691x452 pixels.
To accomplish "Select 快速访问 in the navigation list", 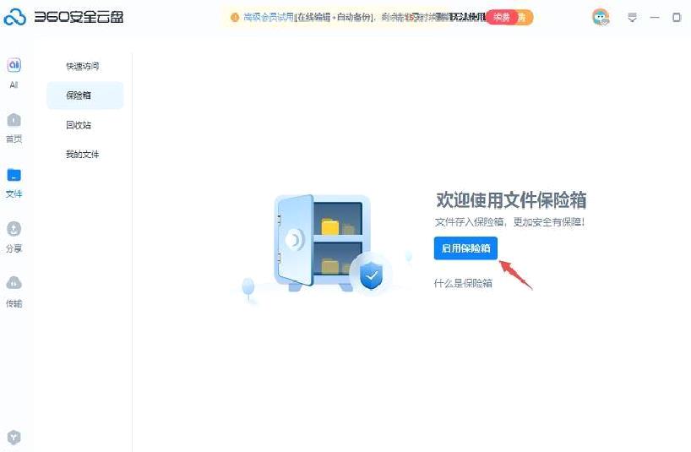I will pos(83,66).
